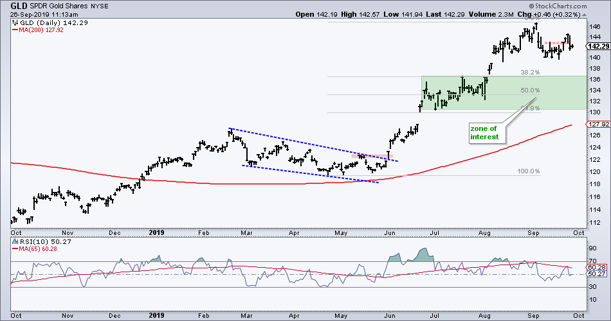The height and width of the screenshot is (321, 611).
Task: Click the NYSE exchange label
Action: coord(99,6)
